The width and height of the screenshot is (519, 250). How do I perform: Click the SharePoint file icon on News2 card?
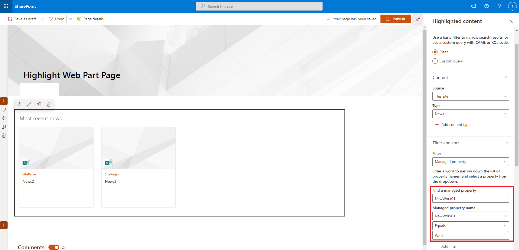pos(26,162)
